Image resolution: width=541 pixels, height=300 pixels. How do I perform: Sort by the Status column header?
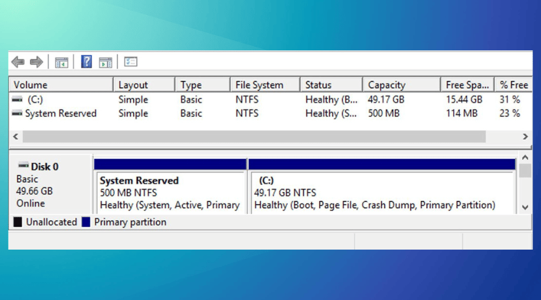(x=331, y=85)
